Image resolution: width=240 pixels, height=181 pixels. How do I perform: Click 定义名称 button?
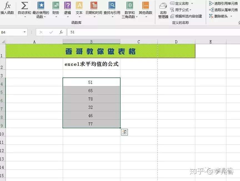179,3
